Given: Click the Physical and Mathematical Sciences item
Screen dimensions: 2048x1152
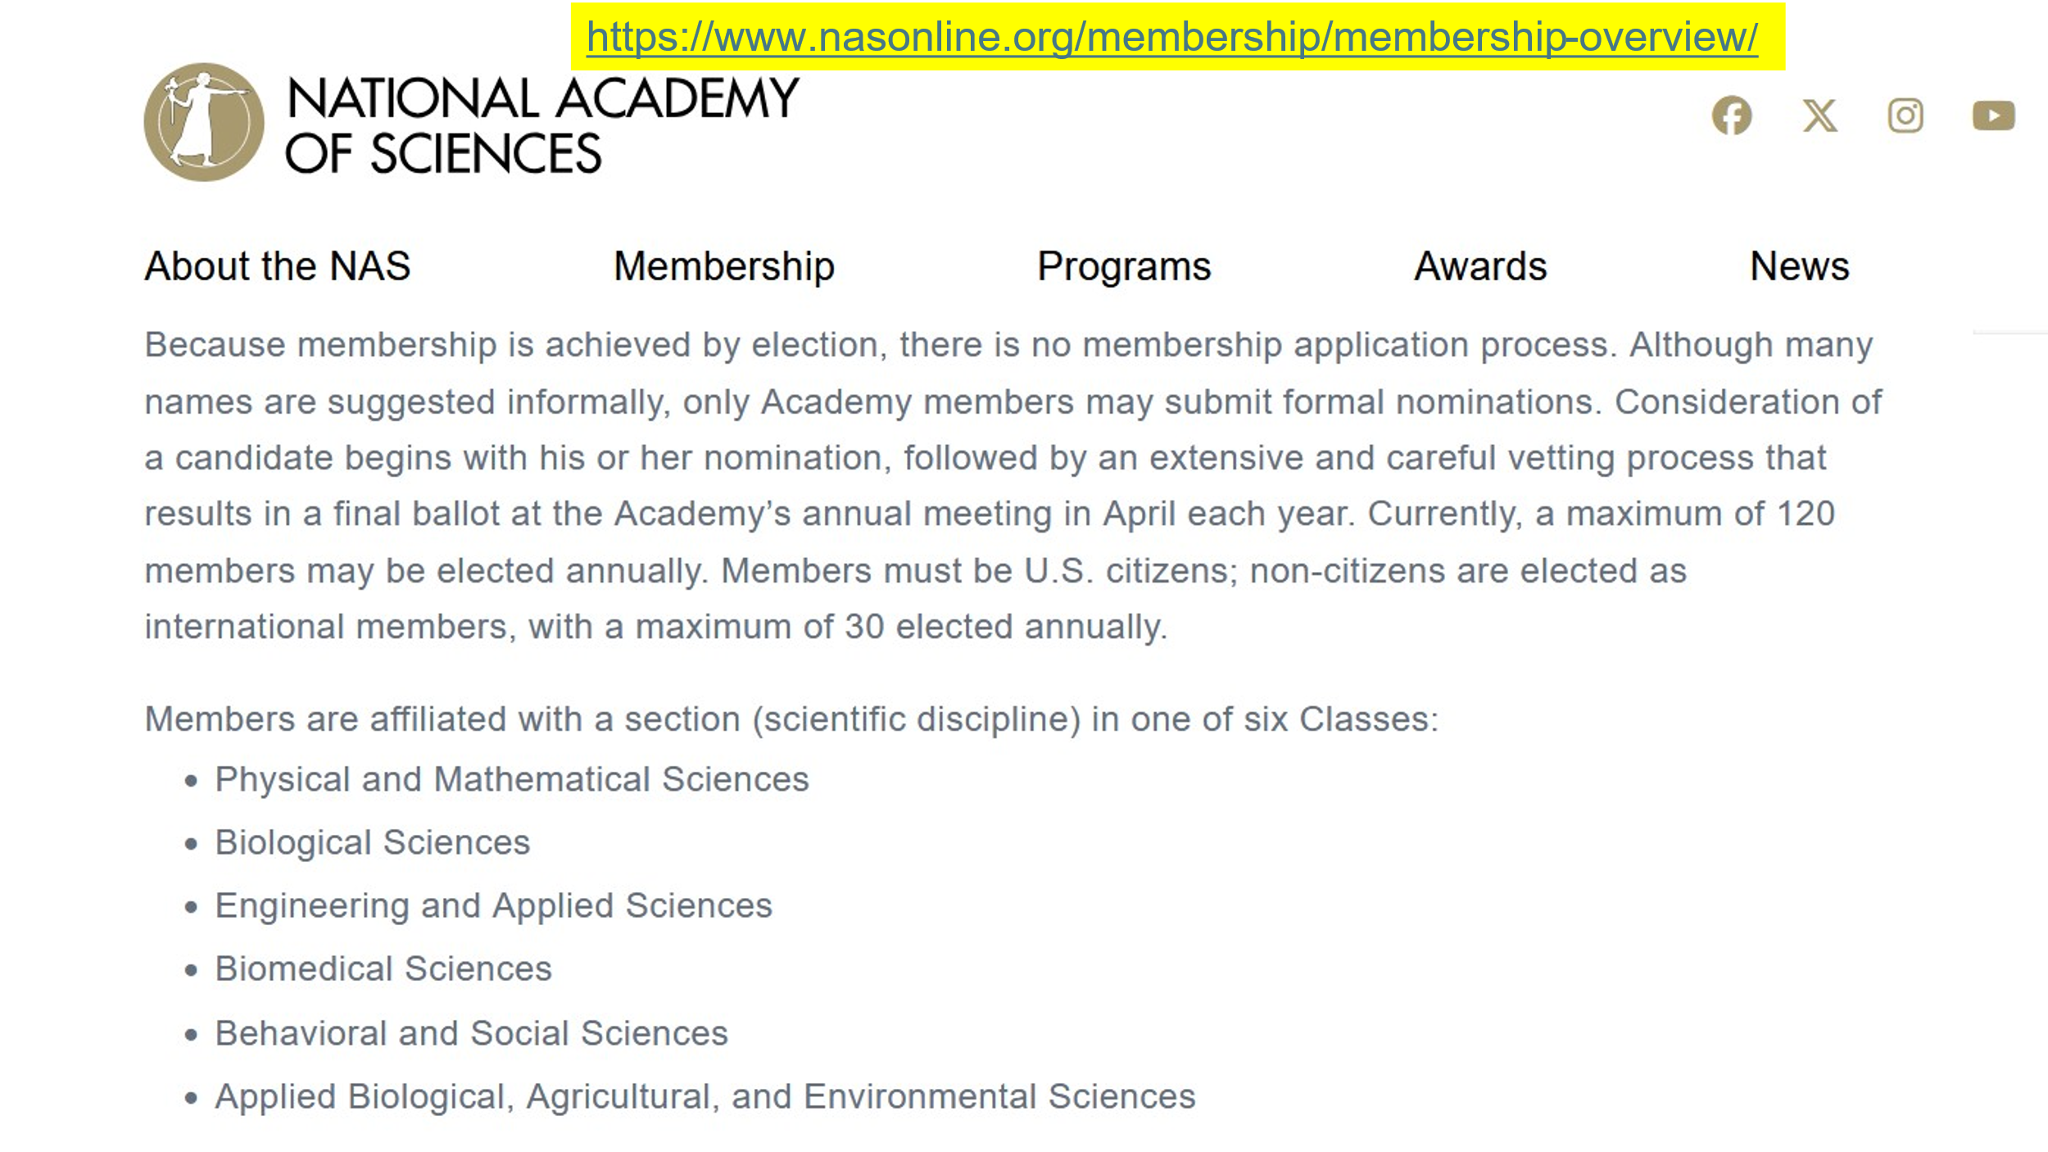Looking at the screenshot, I should tap(511, 779).
